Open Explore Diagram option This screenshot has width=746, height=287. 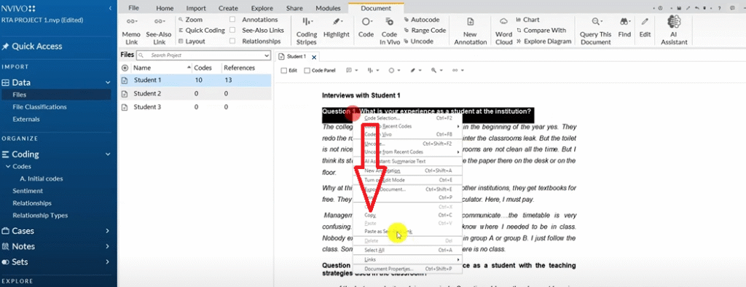click(543, 41)
